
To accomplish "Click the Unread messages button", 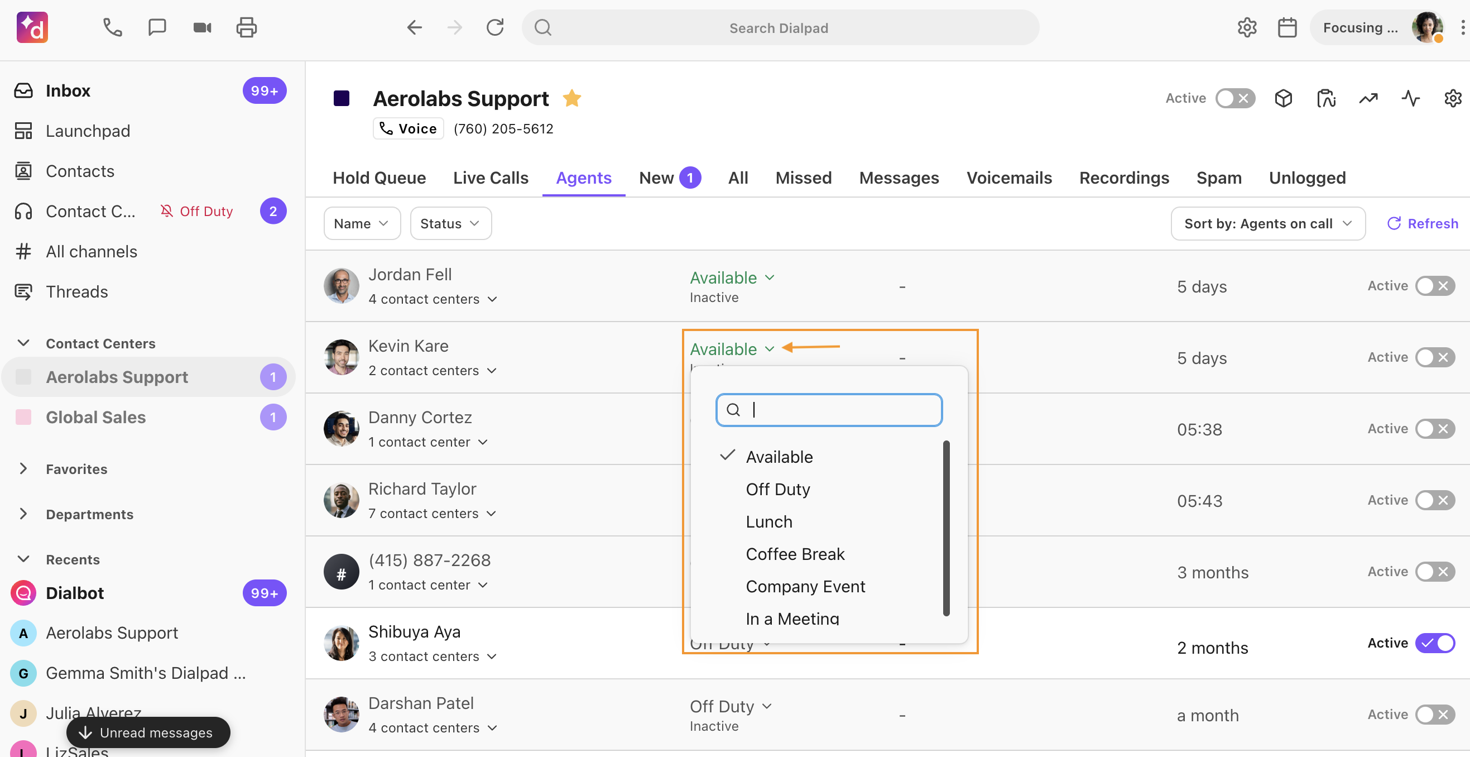I will click(148, 732).
